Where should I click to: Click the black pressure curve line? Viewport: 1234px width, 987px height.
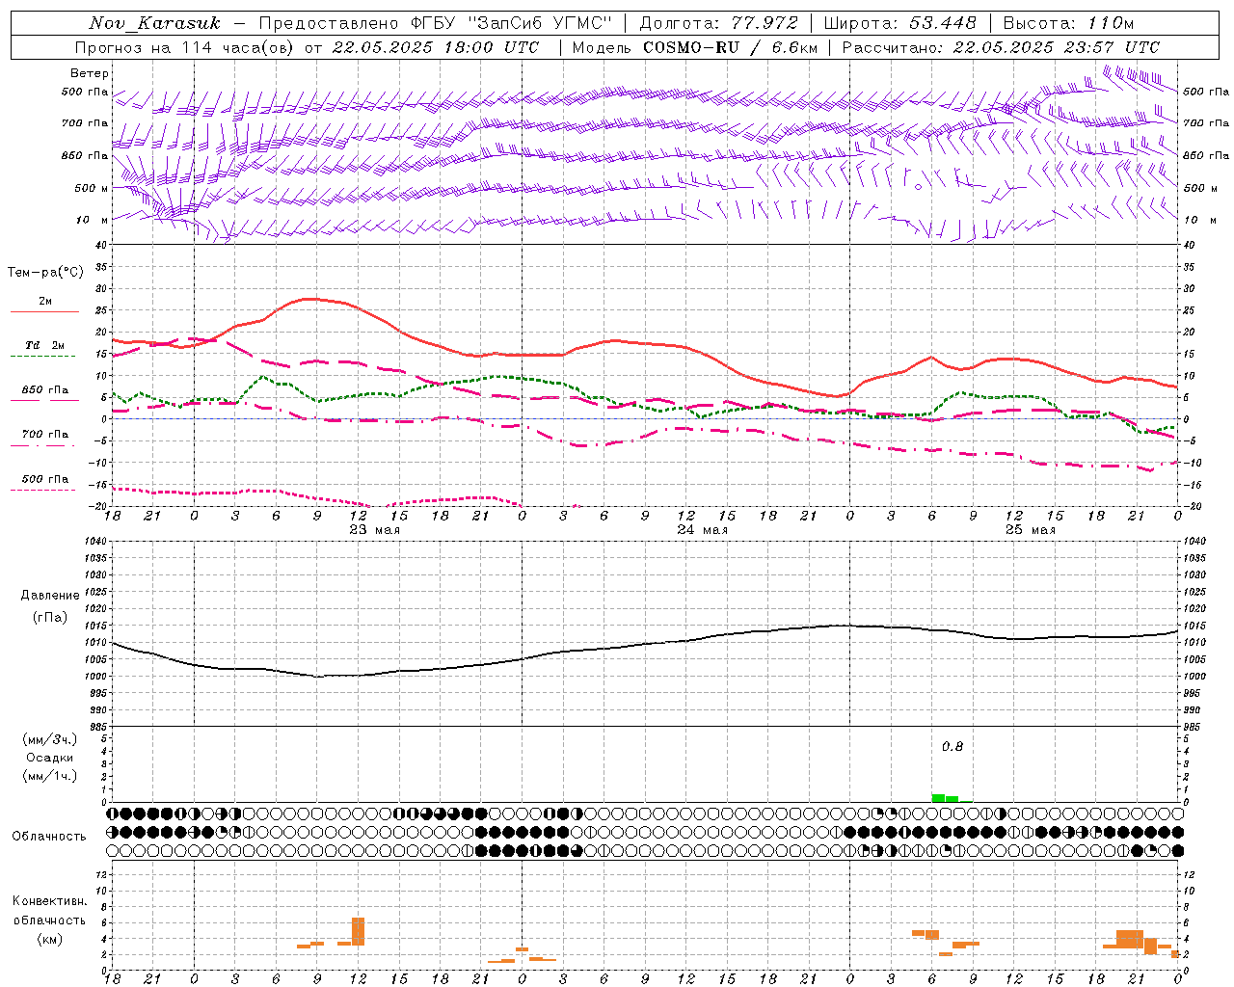pyautogui.click(x=646, y=645)
